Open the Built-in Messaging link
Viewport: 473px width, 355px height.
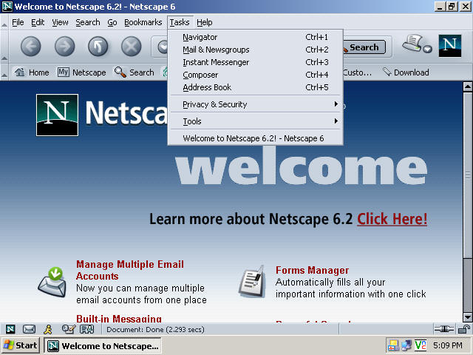[x=119, y=319]
